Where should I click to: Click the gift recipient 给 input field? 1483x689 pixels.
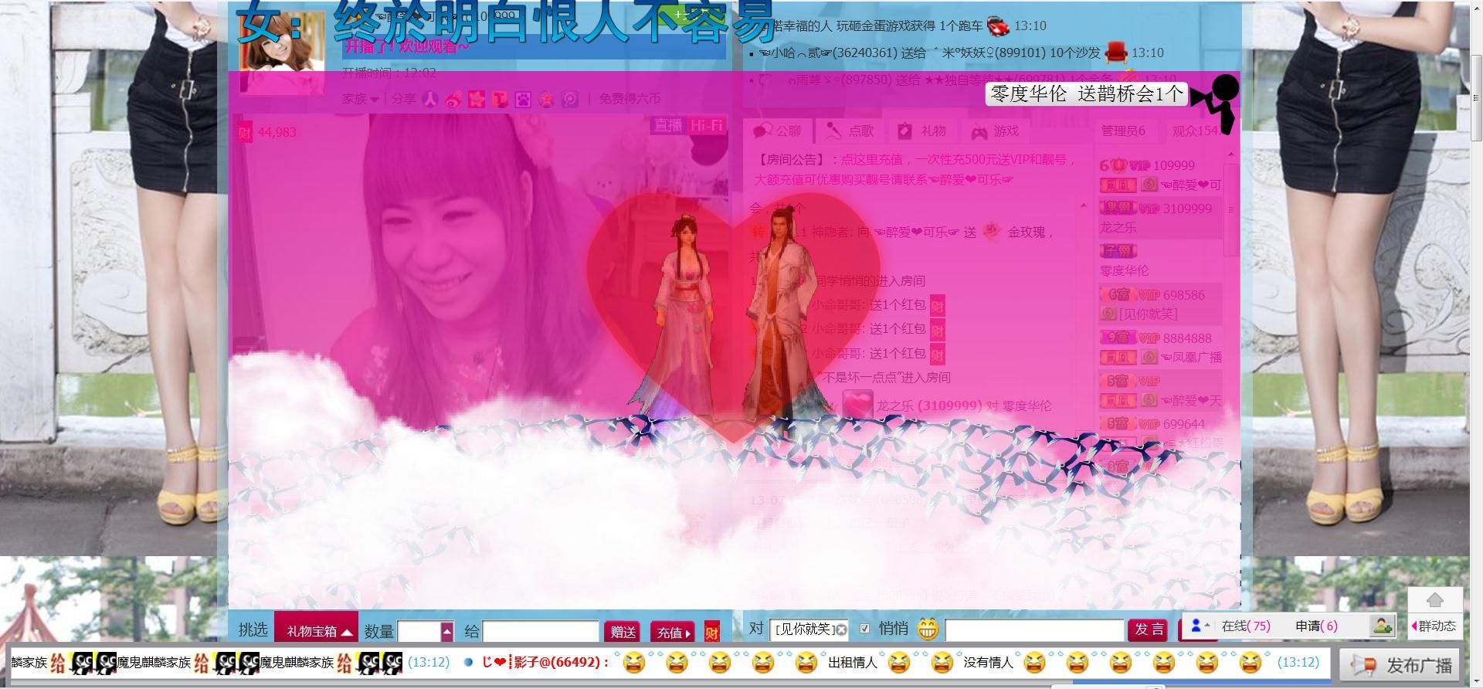541,632
